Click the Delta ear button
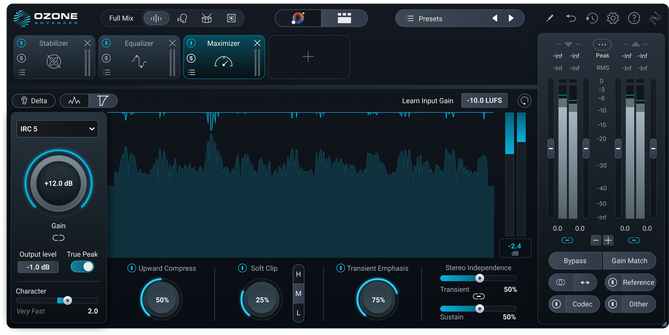 click(x=34, y=101)
